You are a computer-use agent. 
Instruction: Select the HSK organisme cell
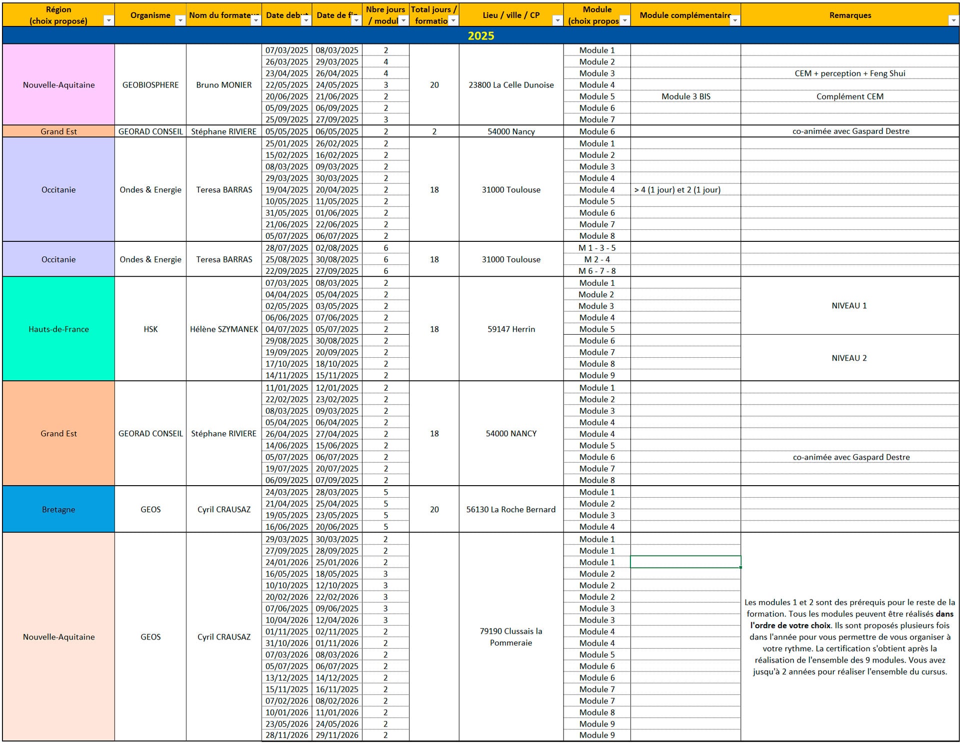[150, 329]
